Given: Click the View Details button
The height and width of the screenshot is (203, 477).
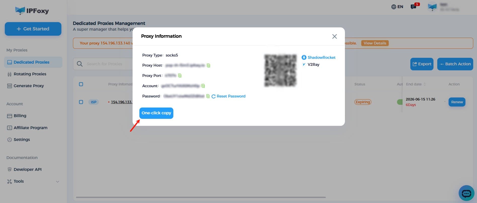Looking at the screenshot, I should coord(375,43).
